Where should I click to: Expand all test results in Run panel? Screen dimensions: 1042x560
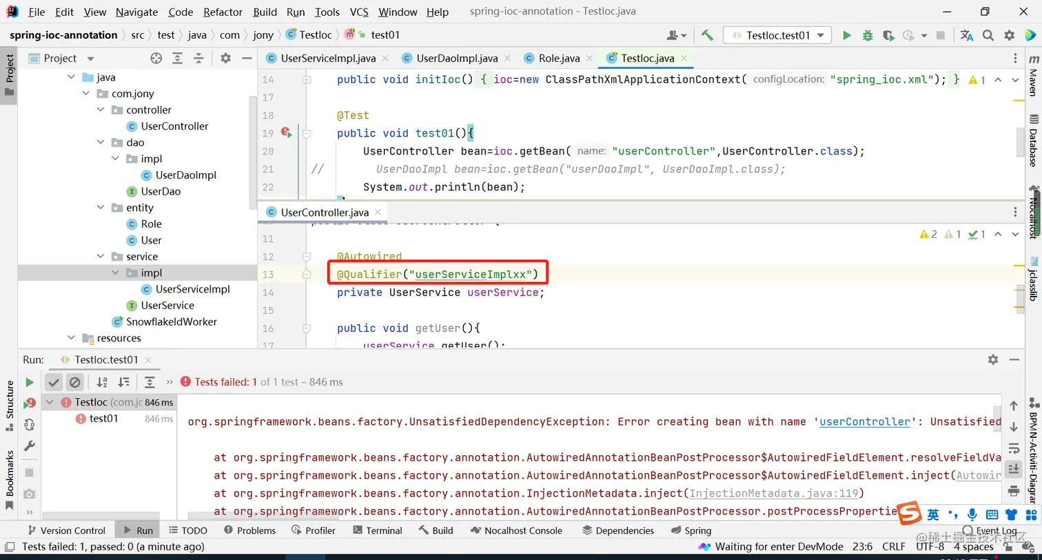pyautogui.click(x=150, y=382)
